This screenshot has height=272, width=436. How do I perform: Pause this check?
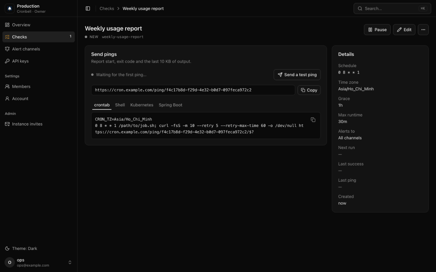pos(377,30)
